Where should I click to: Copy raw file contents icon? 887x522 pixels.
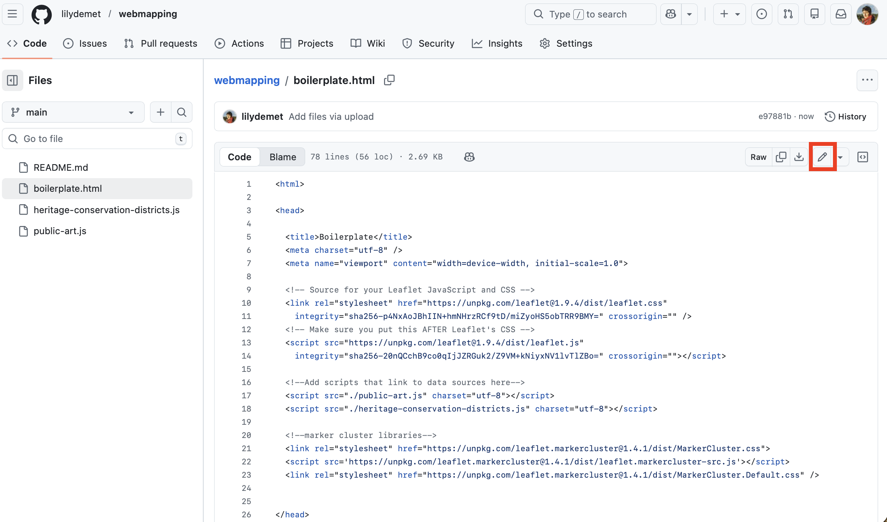point(780,157)
